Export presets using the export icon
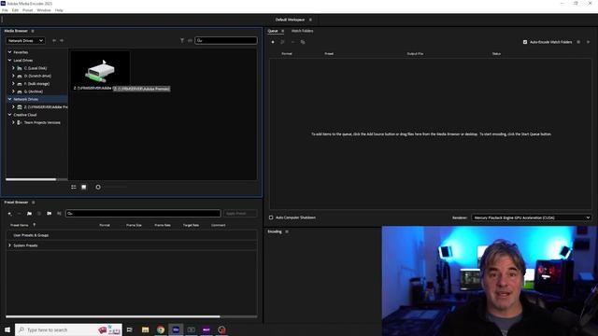Image resolution: width=598 pixels, height=336 pixels. pyautogui.click(x=59, y=214)
